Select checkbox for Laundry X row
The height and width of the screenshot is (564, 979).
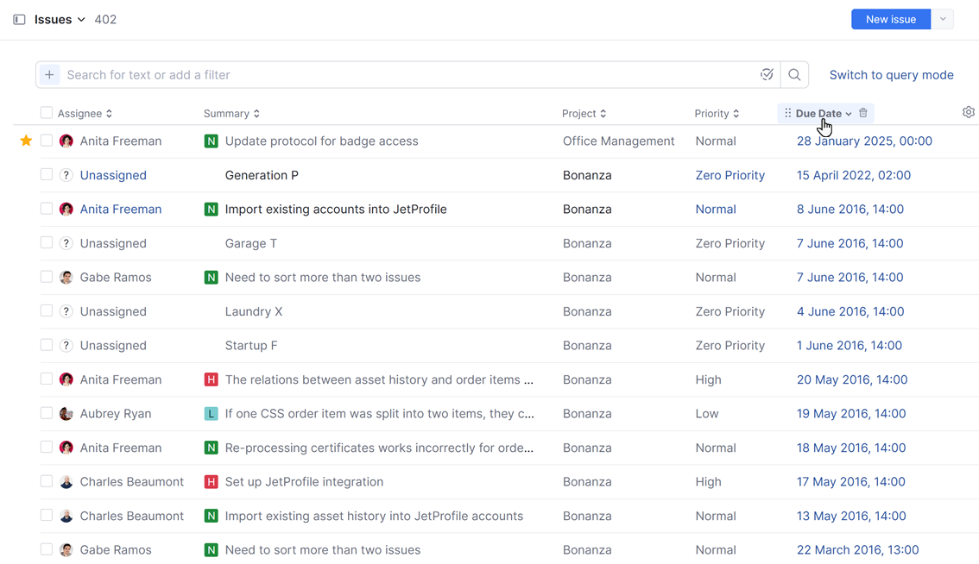coord(47,310)
